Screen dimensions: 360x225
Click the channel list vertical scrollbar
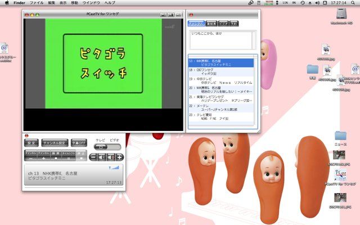click(255, 90)
